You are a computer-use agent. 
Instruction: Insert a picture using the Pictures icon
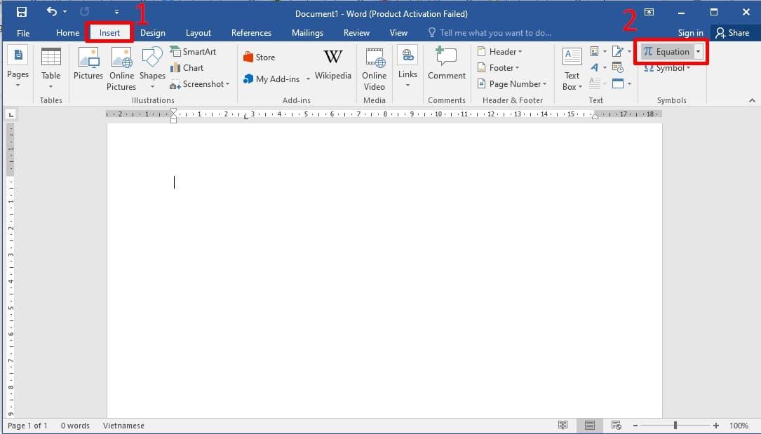coord(88,65)
